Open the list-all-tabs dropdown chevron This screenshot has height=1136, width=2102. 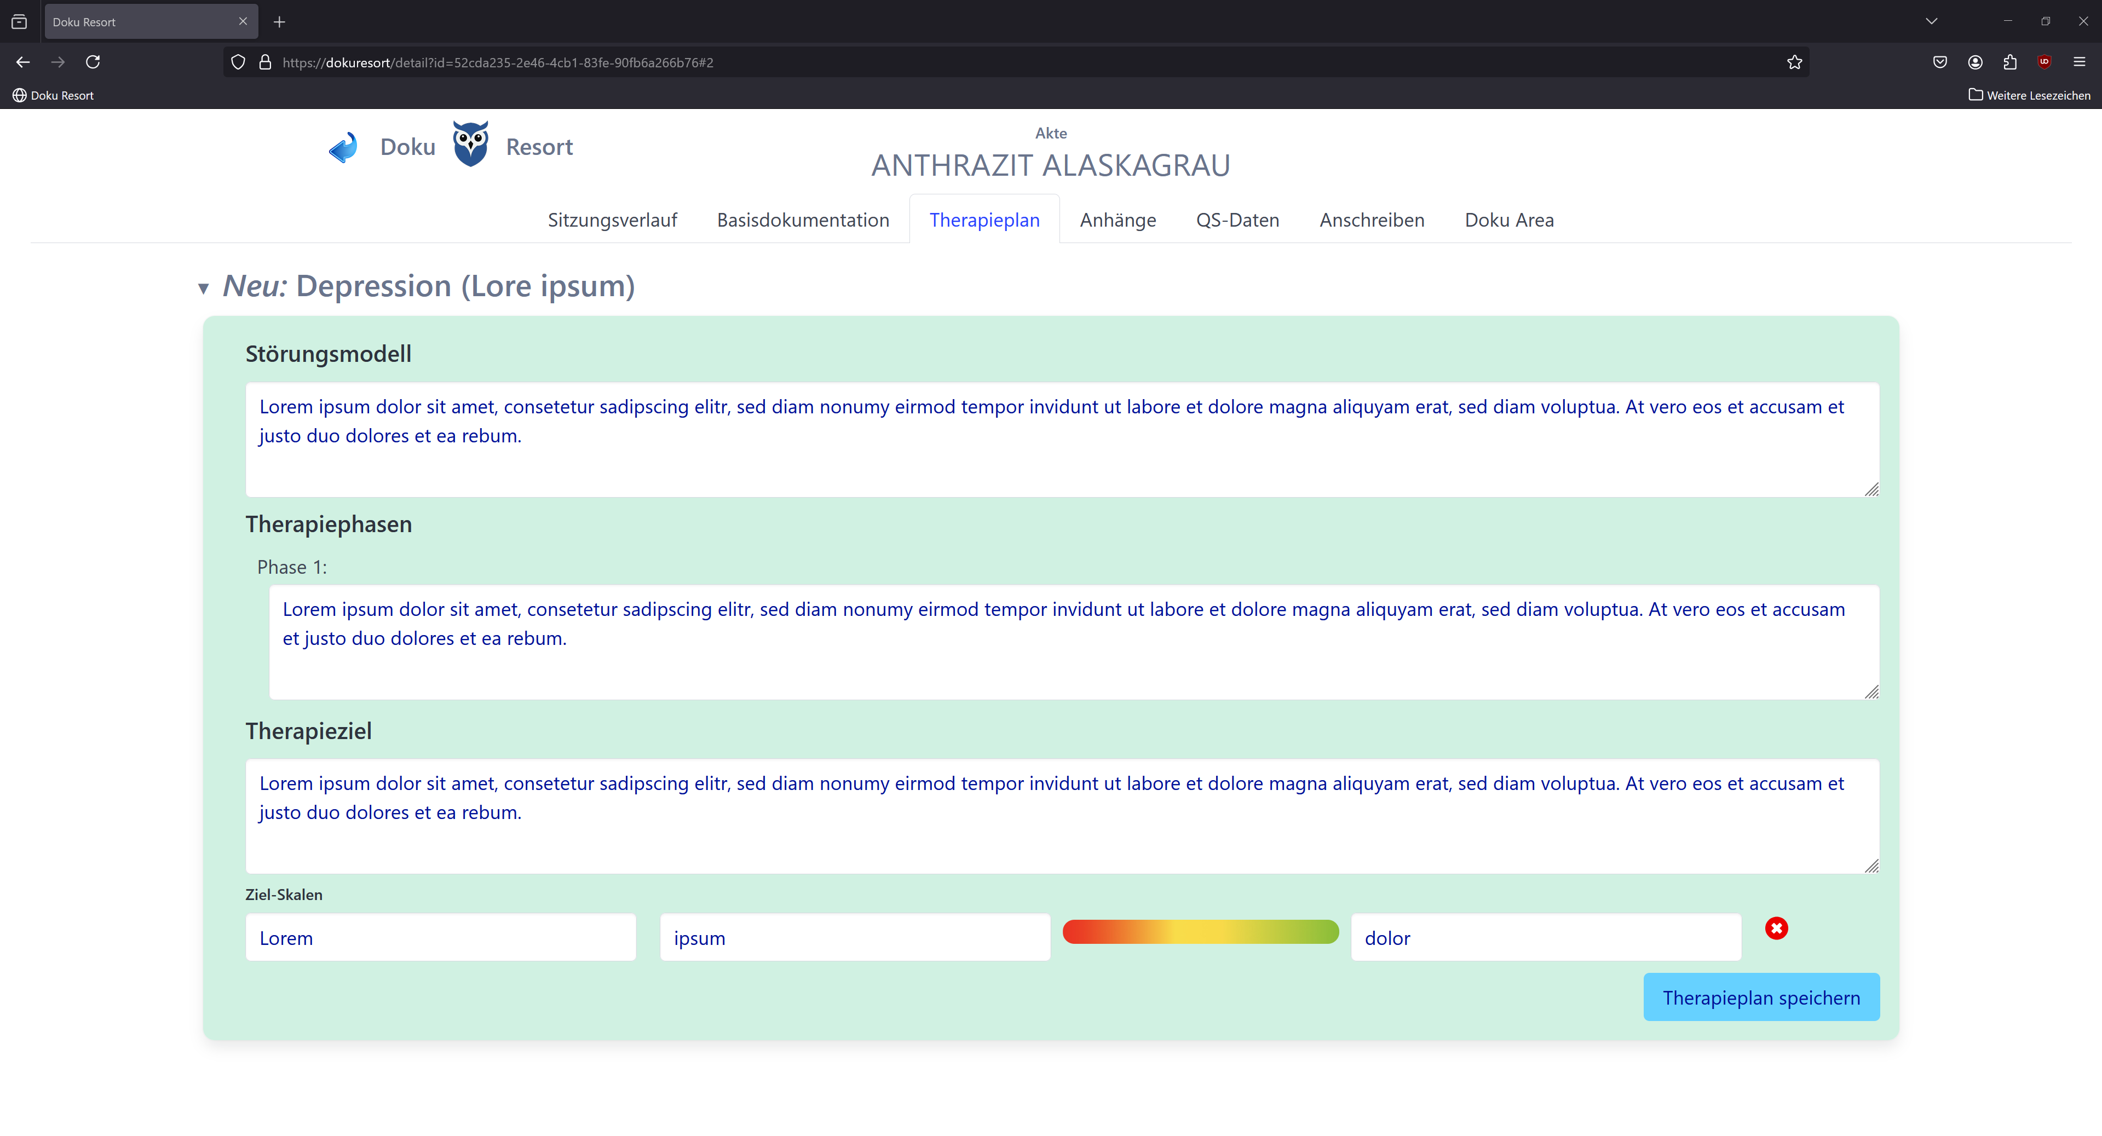click(1931, 21)
